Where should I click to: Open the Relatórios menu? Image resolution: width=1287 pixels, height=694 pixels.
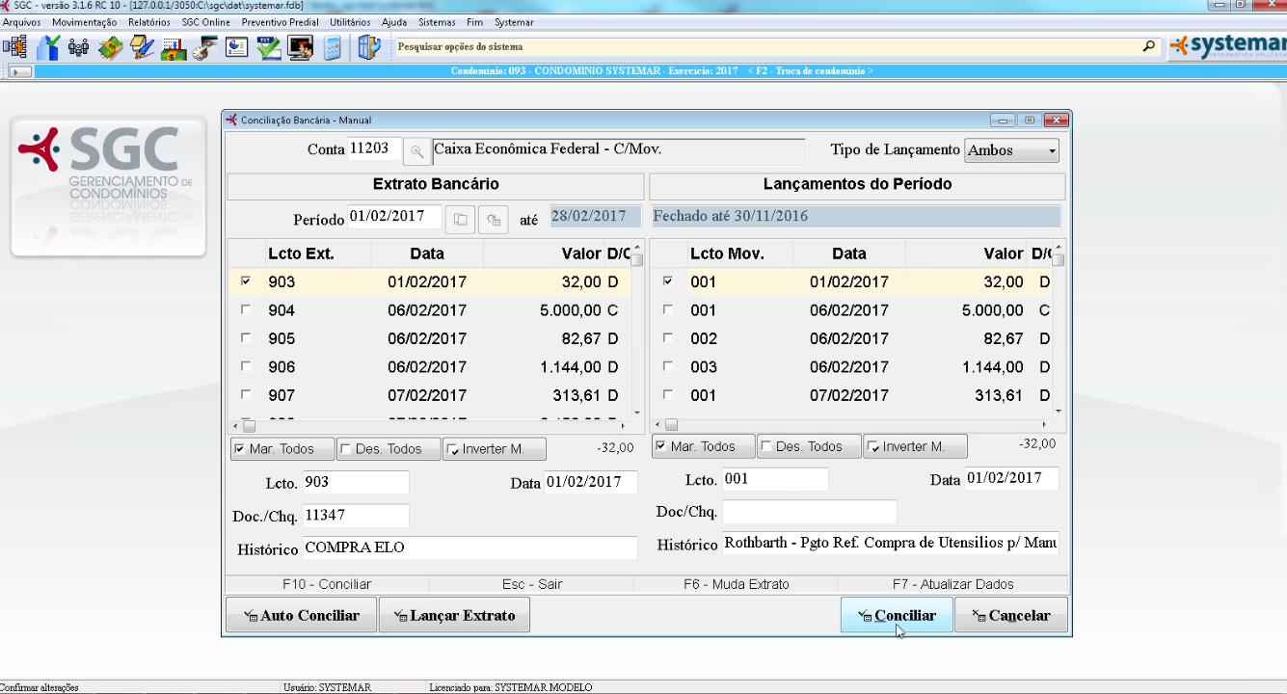[148, 22]
